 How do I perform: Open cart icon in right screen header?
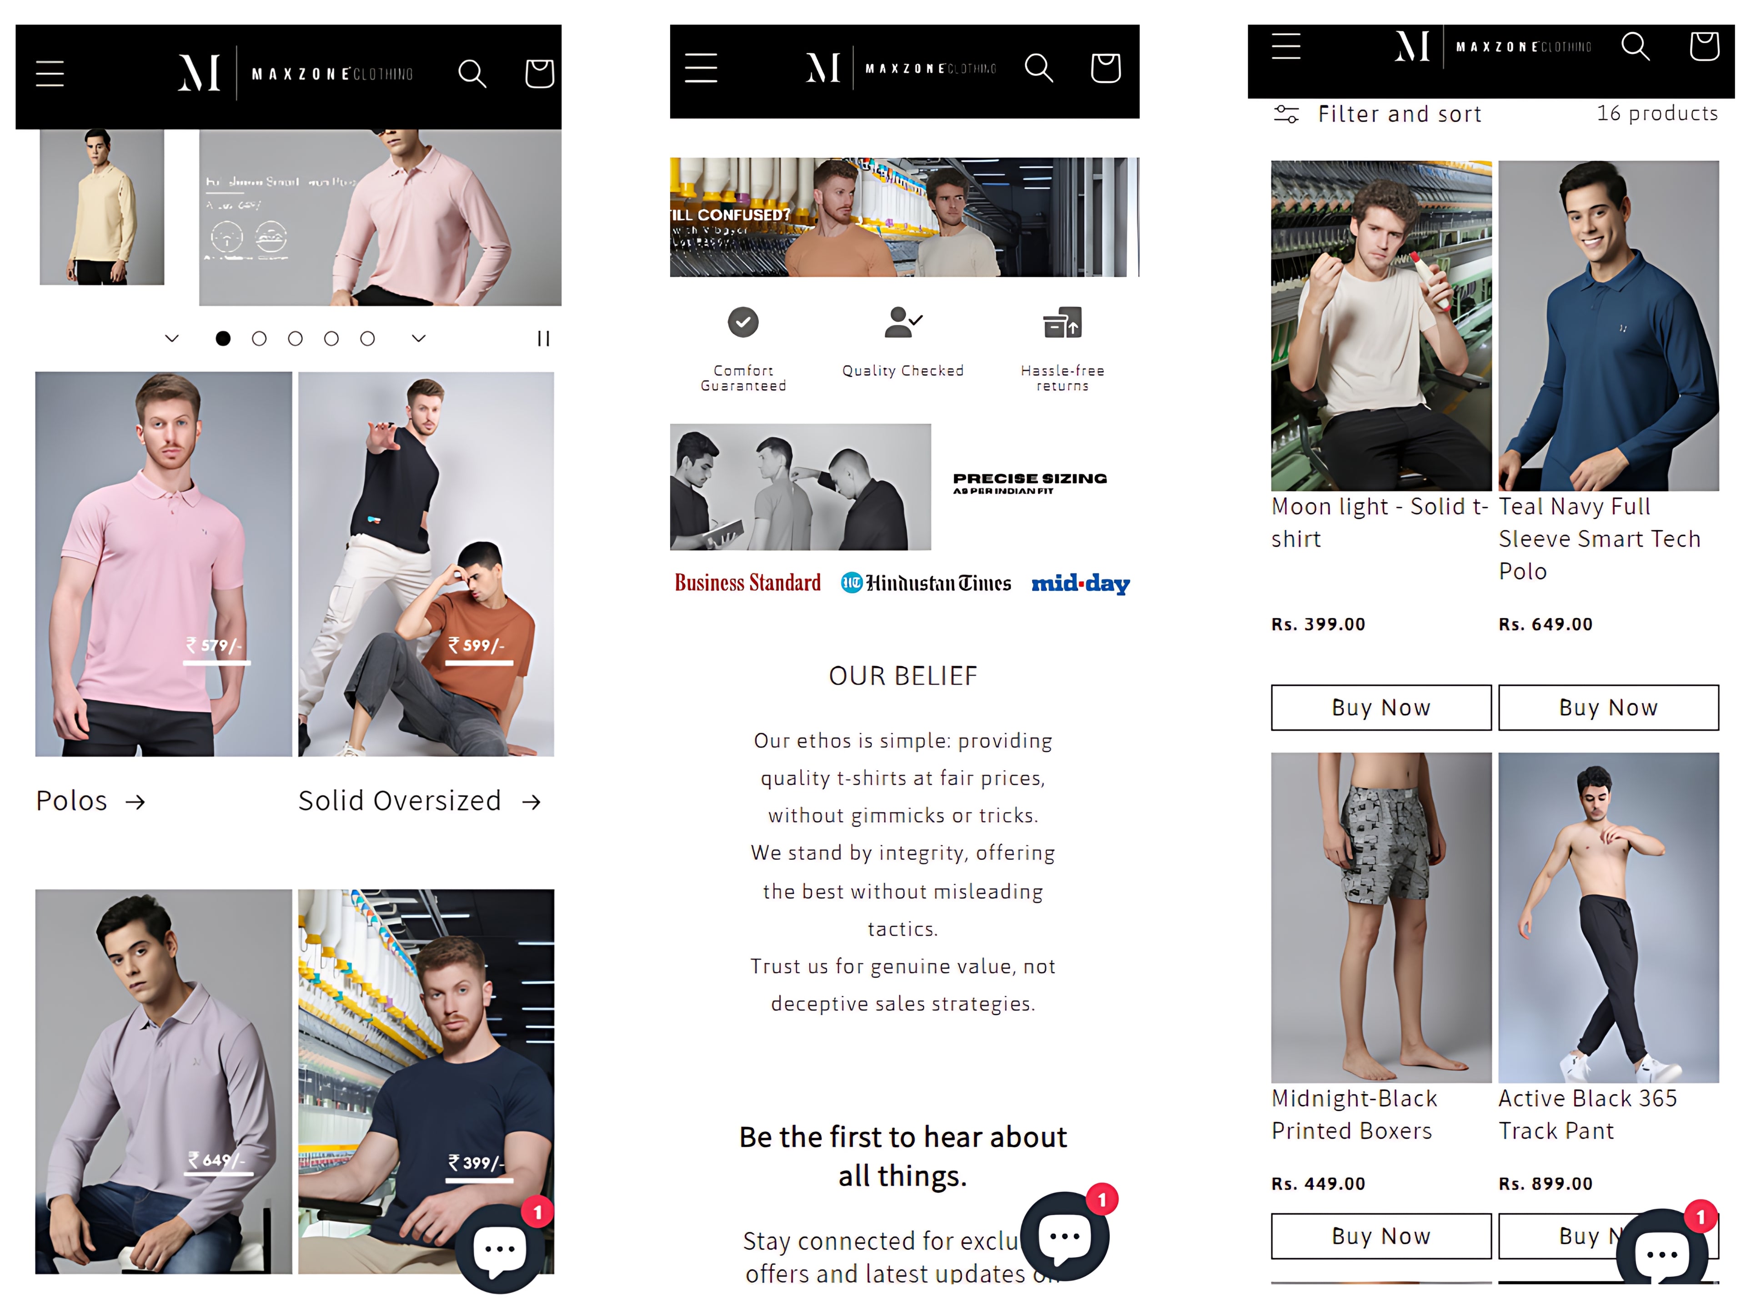pos(1703,46)
